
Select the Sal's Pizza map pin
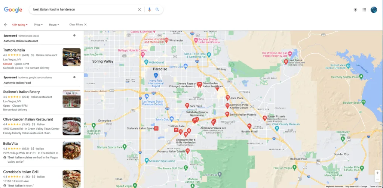[187, 106]
